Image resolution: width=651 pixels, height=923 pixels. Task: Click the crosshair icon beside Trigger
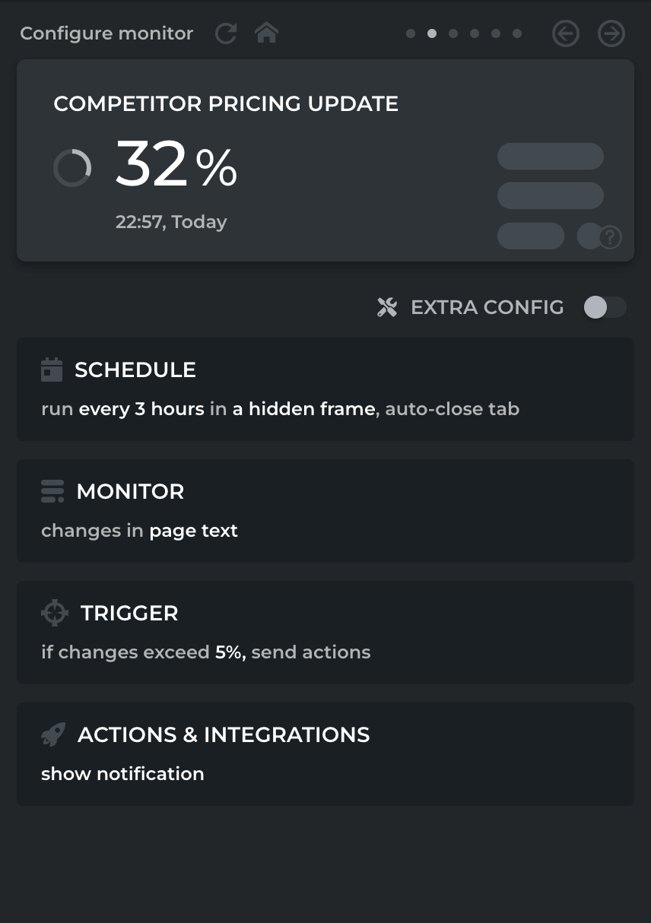tap(54, 613)
